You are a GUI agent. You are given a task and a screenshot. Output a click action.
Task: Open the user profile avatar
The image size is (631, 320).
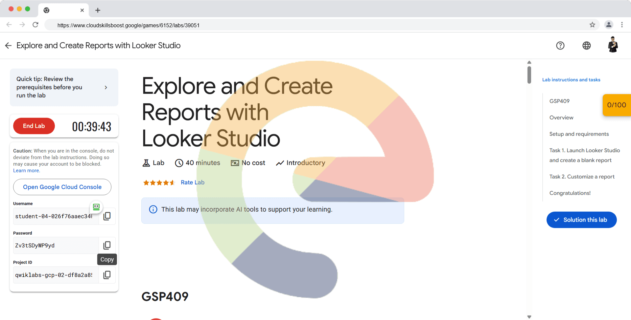point(613,45)
